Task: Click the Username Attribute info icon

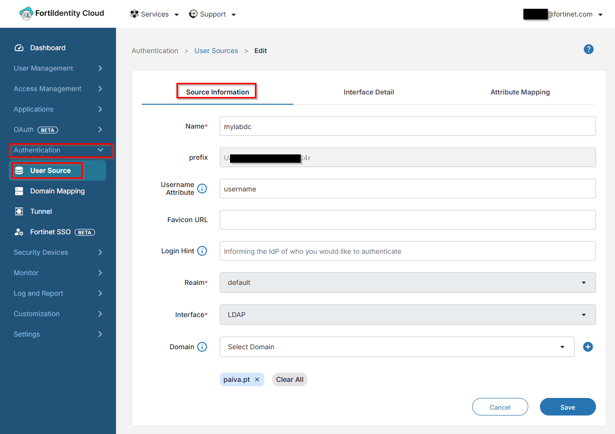Action: tap(202, 189)
